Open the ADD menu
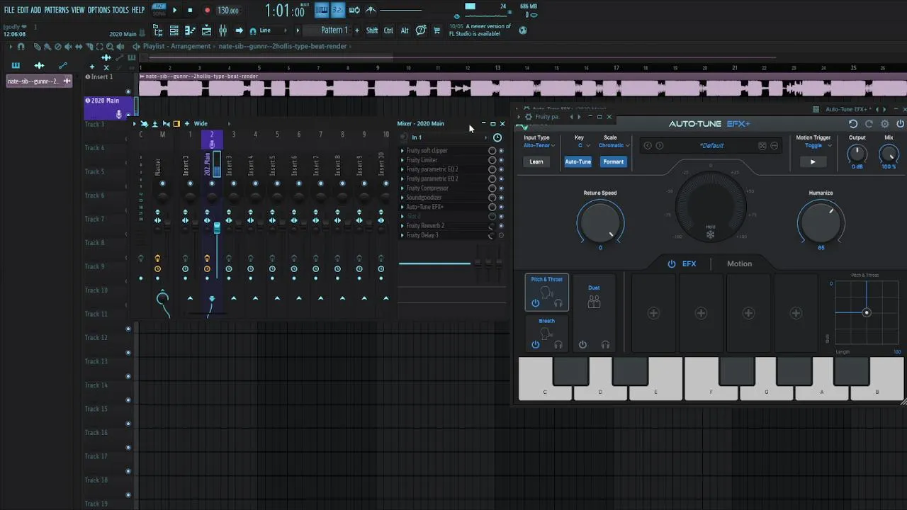 pyautogui.click(x=35, y=10)
